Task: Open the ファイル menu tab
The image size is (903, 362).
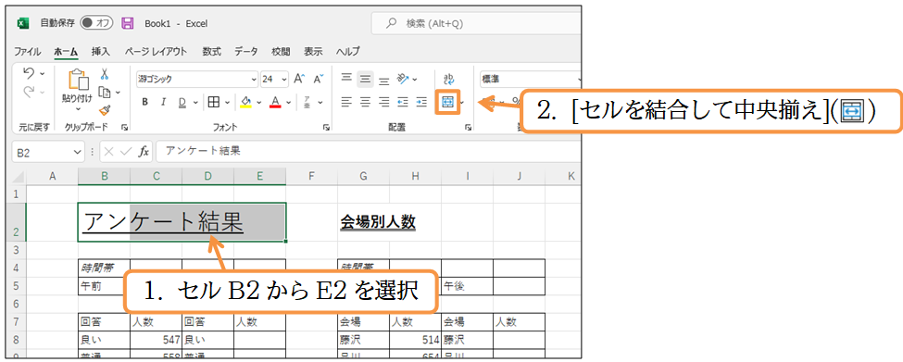Action: tap(28, 51)
